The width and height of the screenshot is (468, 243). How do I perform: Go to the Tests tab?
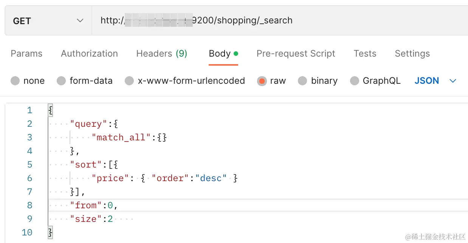tap(365, 54)
